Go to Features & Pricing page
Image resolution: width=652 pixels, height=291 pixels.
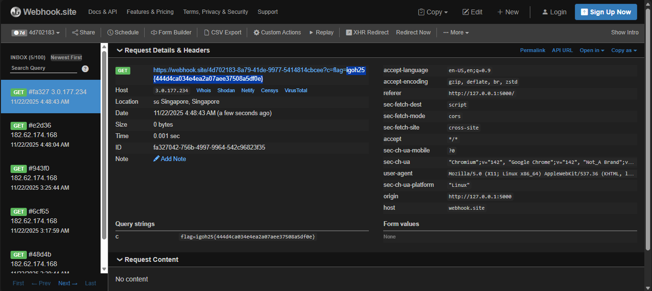tap(150, 12)
